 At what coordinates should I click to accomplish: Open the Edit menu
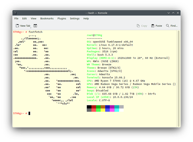24,18
